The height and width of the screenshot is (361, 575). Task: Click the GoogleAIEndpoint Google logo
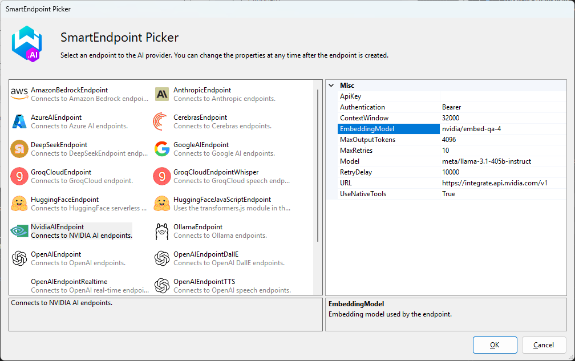tap(162, 149)
